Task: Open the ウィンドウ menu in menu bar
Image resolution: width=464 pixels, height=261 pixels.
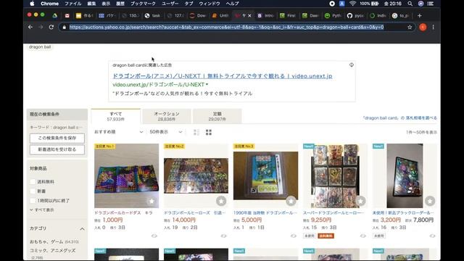Action: 210,4
